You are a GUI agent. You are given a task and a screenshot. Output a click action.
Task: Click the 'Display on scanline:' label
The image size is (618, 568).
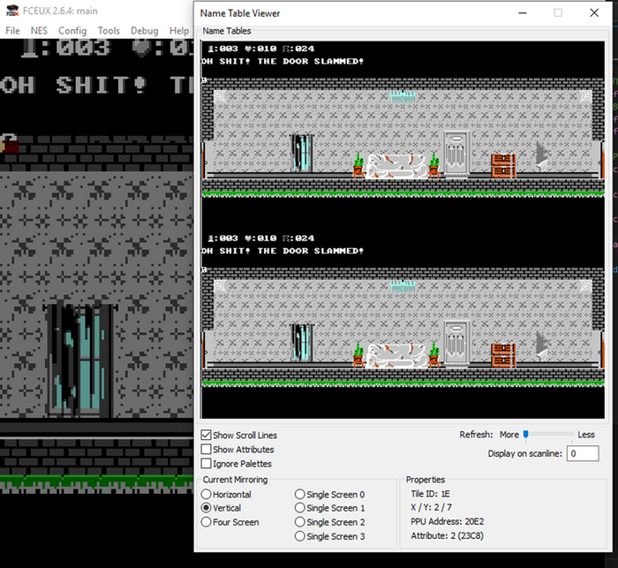525,454
